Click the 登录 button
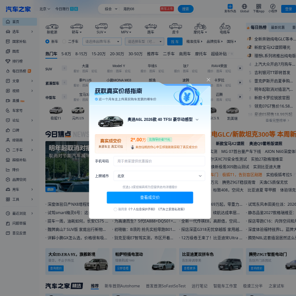296x296 pixels. (288, 9)
